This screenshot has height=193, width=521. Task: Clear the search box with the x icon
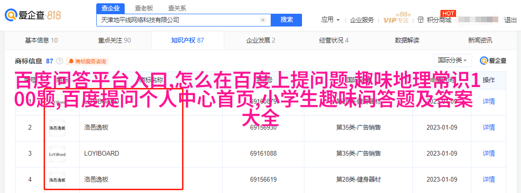coord(263,20)
